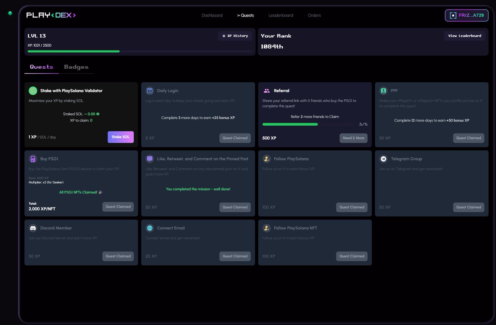Click the Telegram Group paper plane icon

tap(383, 158)
